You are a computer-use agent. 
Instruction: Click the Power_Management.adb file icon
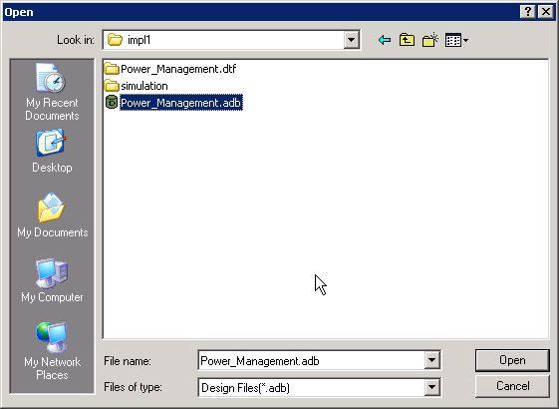click(112, 103)
